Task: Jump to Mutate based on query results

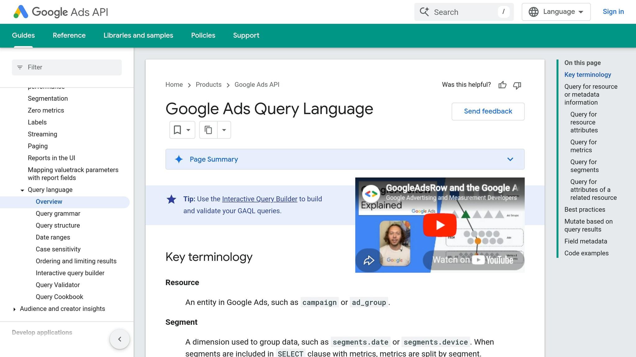Action: pos(588,225)
